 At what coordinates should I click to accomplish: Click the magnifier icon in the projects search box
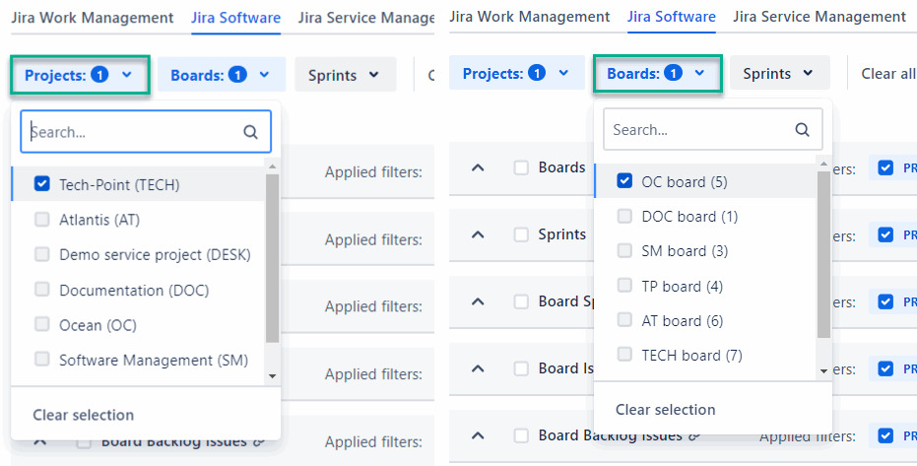point(250,132)
